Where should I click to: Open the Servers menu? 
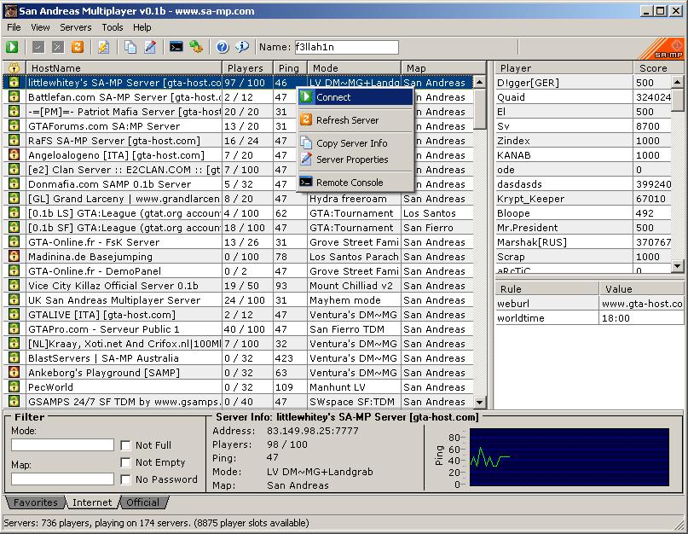(75, 27)
